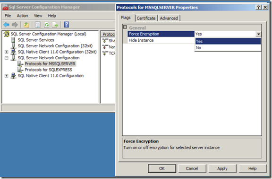This screenshot has width=272, height=179.
Task: Select Protocols for SQLEXPRESS tree item
Action: click(x=48, y=70)
